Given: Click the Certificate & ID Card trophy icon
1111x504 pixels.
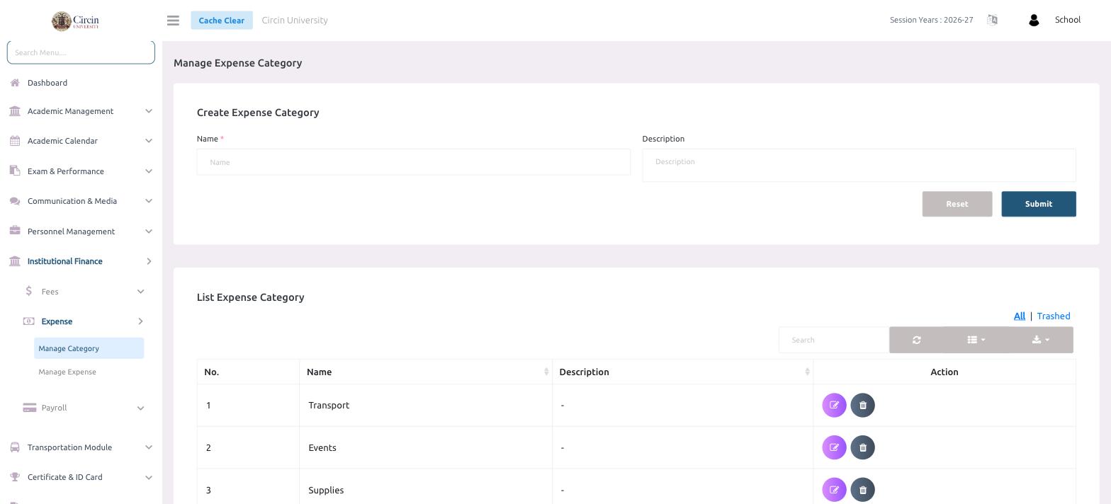Looking at the screenshot, I should 15,477.
